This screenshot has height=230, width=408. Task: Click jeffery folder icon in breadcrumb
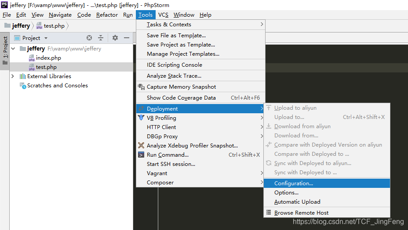[7, 25]
